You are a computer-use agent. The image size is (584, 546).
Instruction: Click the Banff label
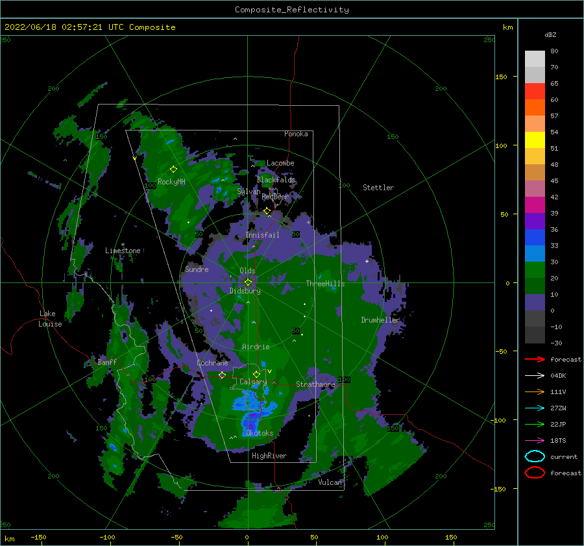(107, 362)
